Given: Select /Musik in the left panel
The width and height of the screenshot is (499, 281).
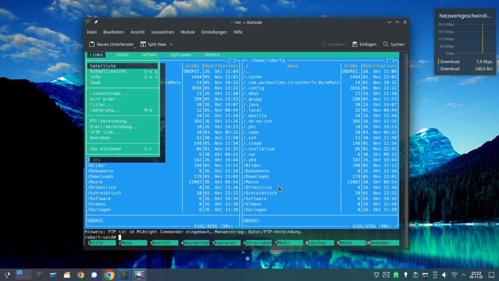Looking at the screenshot, I should coord(95,182).
